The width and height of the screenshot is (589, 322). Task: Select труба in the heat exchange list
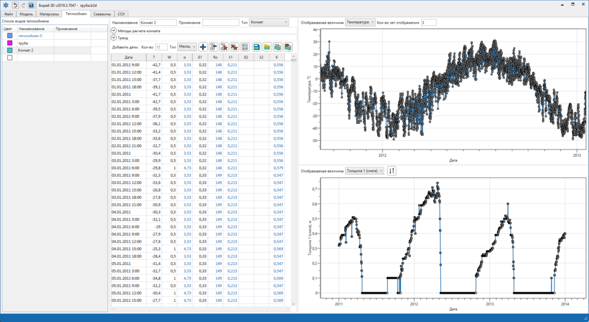(23, 43)
